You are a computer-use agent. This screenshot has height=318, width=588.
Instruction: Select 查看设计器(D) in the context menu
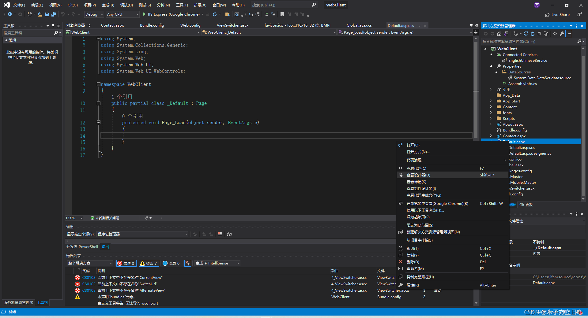(x=453, y=175)
